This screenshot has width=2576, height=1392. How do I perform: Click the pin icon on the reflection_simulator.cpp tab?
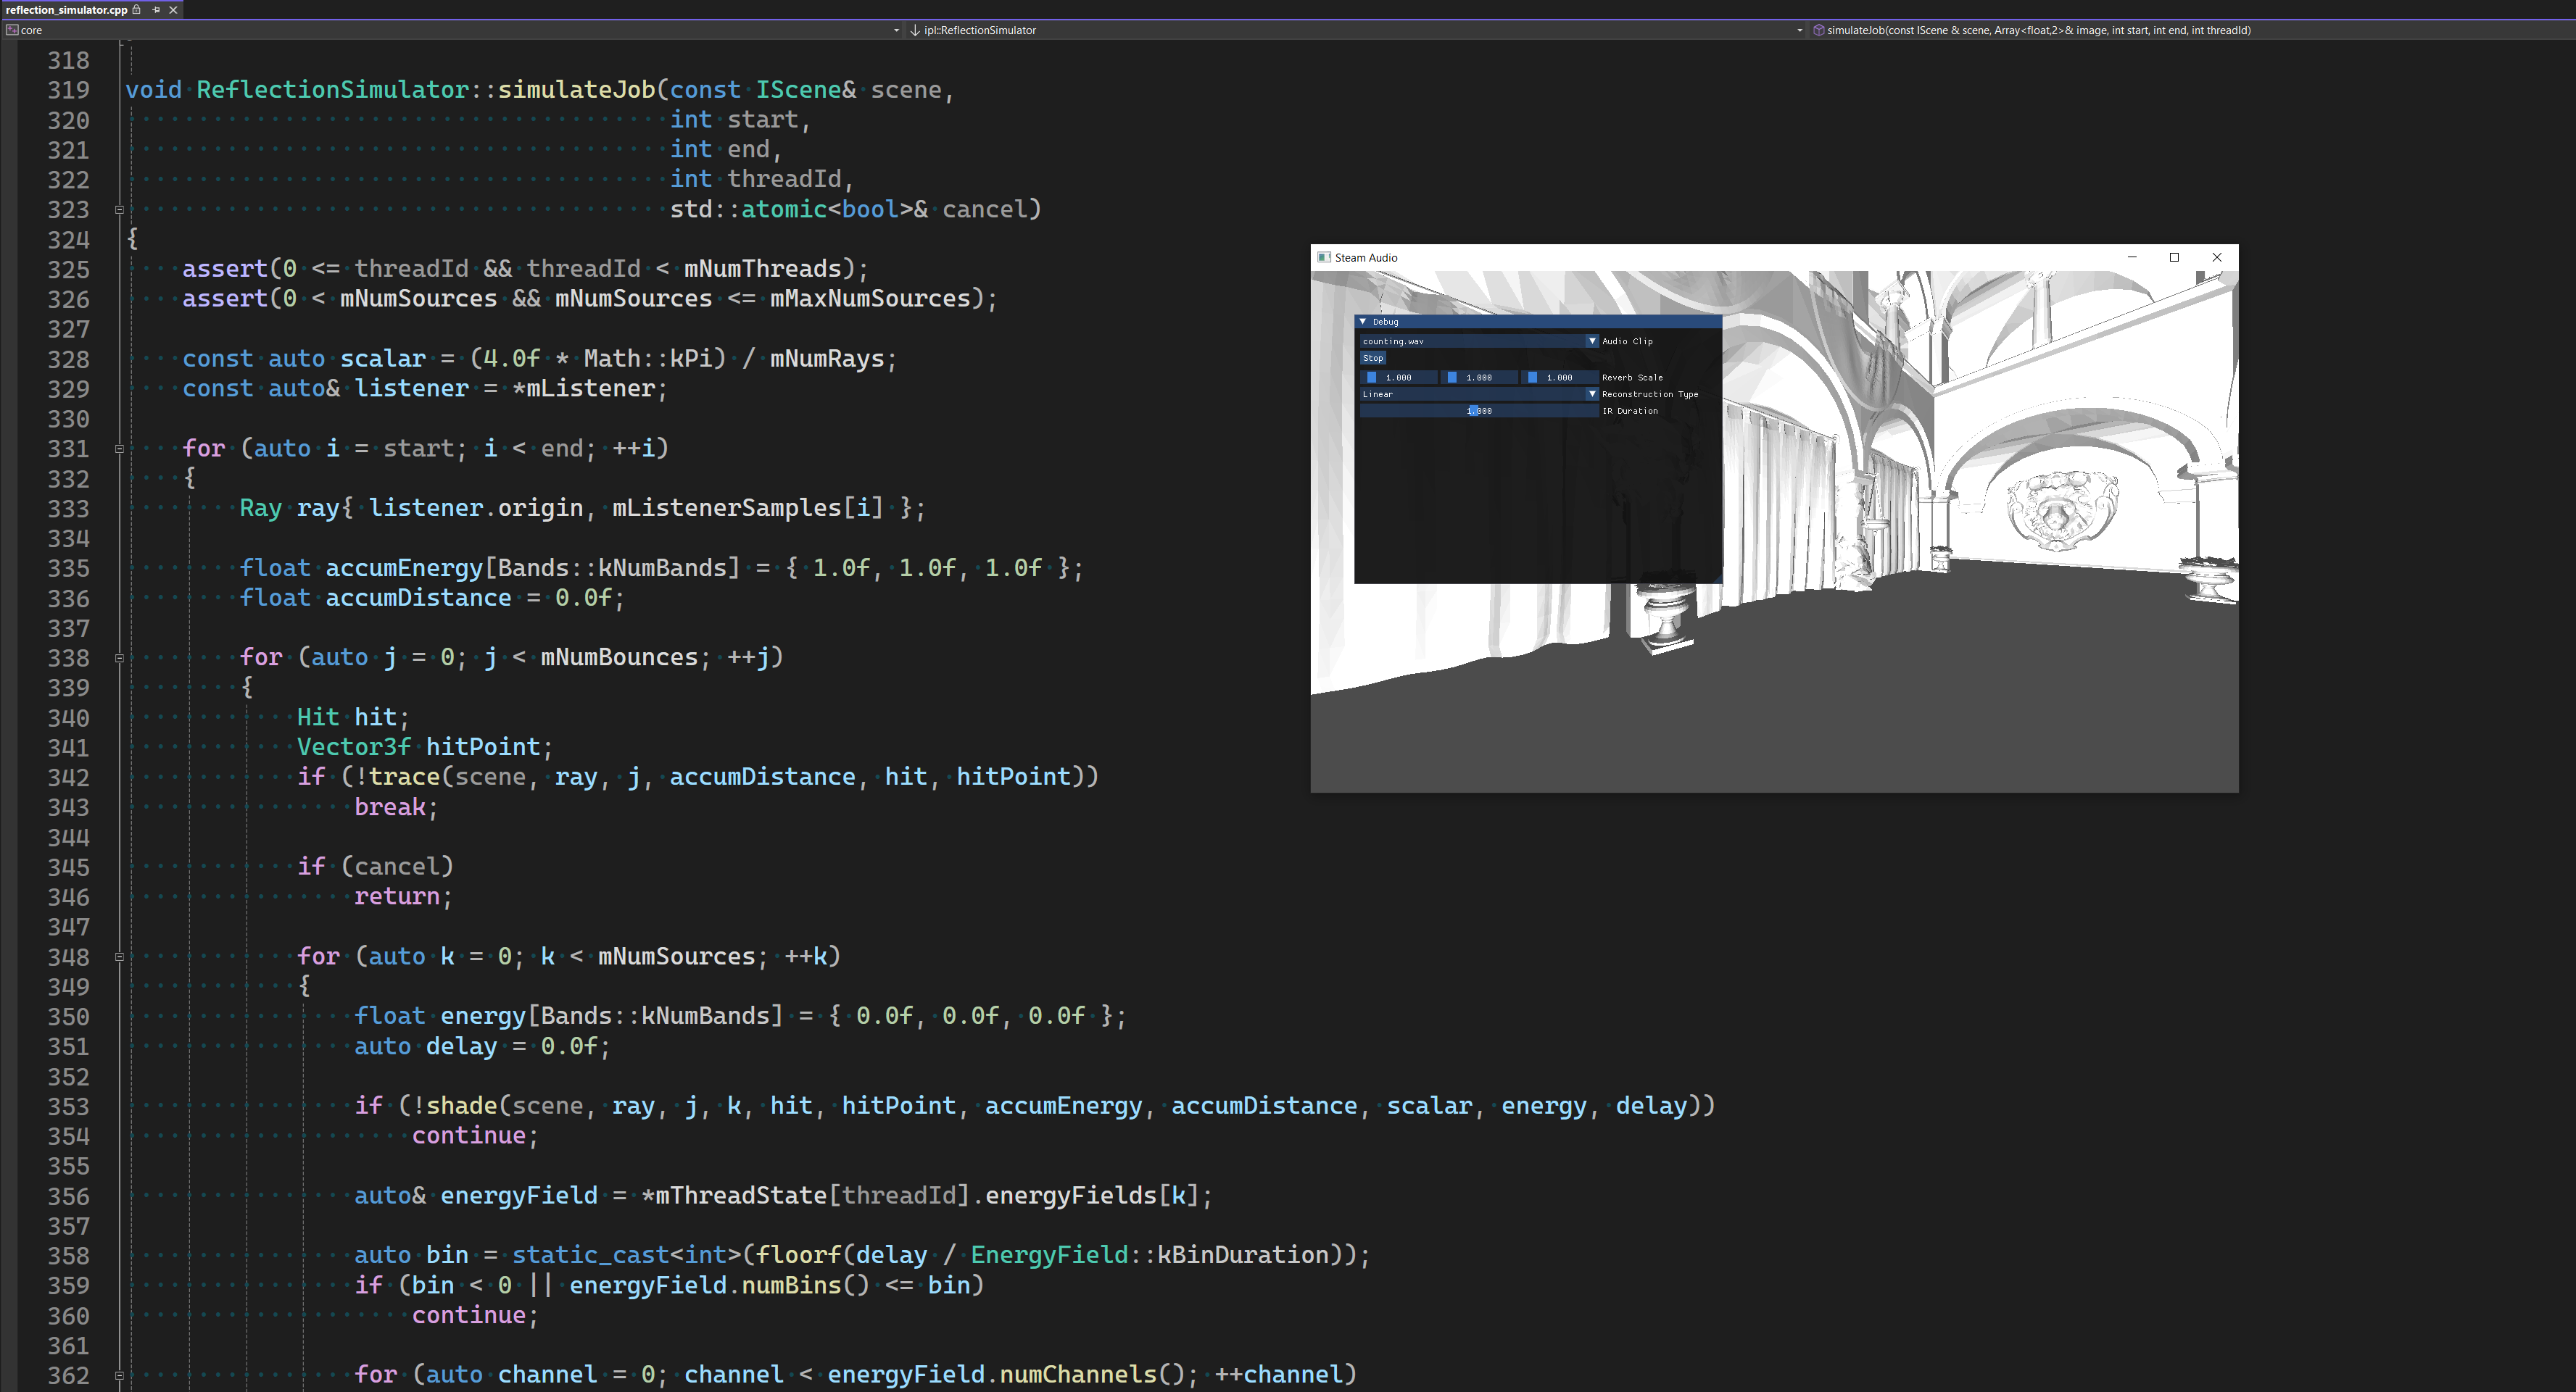click(156, 10)
